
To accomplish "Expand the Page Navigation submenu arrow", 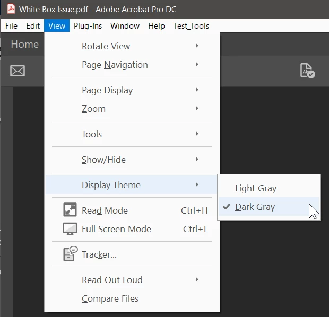I will click(197, 64).
